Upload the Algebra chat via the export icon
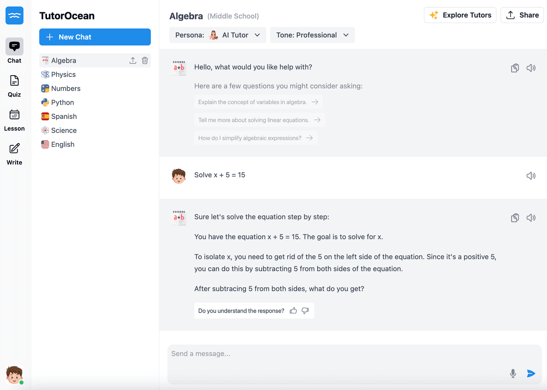The image size is (547, 390). 133,60
